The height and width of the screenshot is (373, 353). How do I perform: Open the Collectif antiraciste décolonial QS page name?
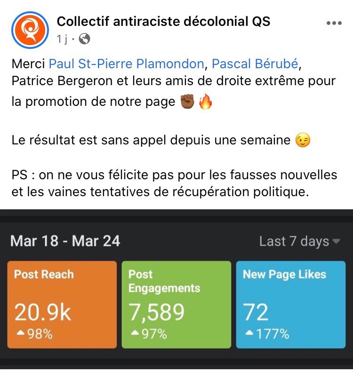pos(163,21)
